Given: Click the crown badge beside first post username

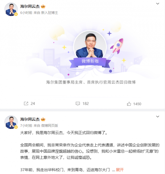Looking at the screenshot, I should pos(43,7).
